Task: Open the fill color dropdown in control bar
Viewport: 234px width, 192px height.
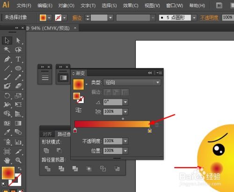Action: point(50,18)
